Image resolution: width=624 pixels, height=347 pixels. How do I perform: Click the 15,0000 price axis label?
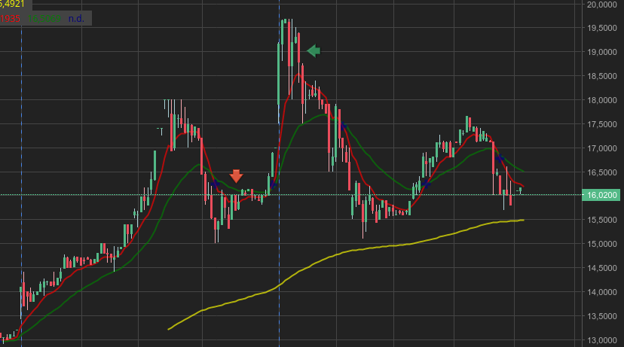603,244
